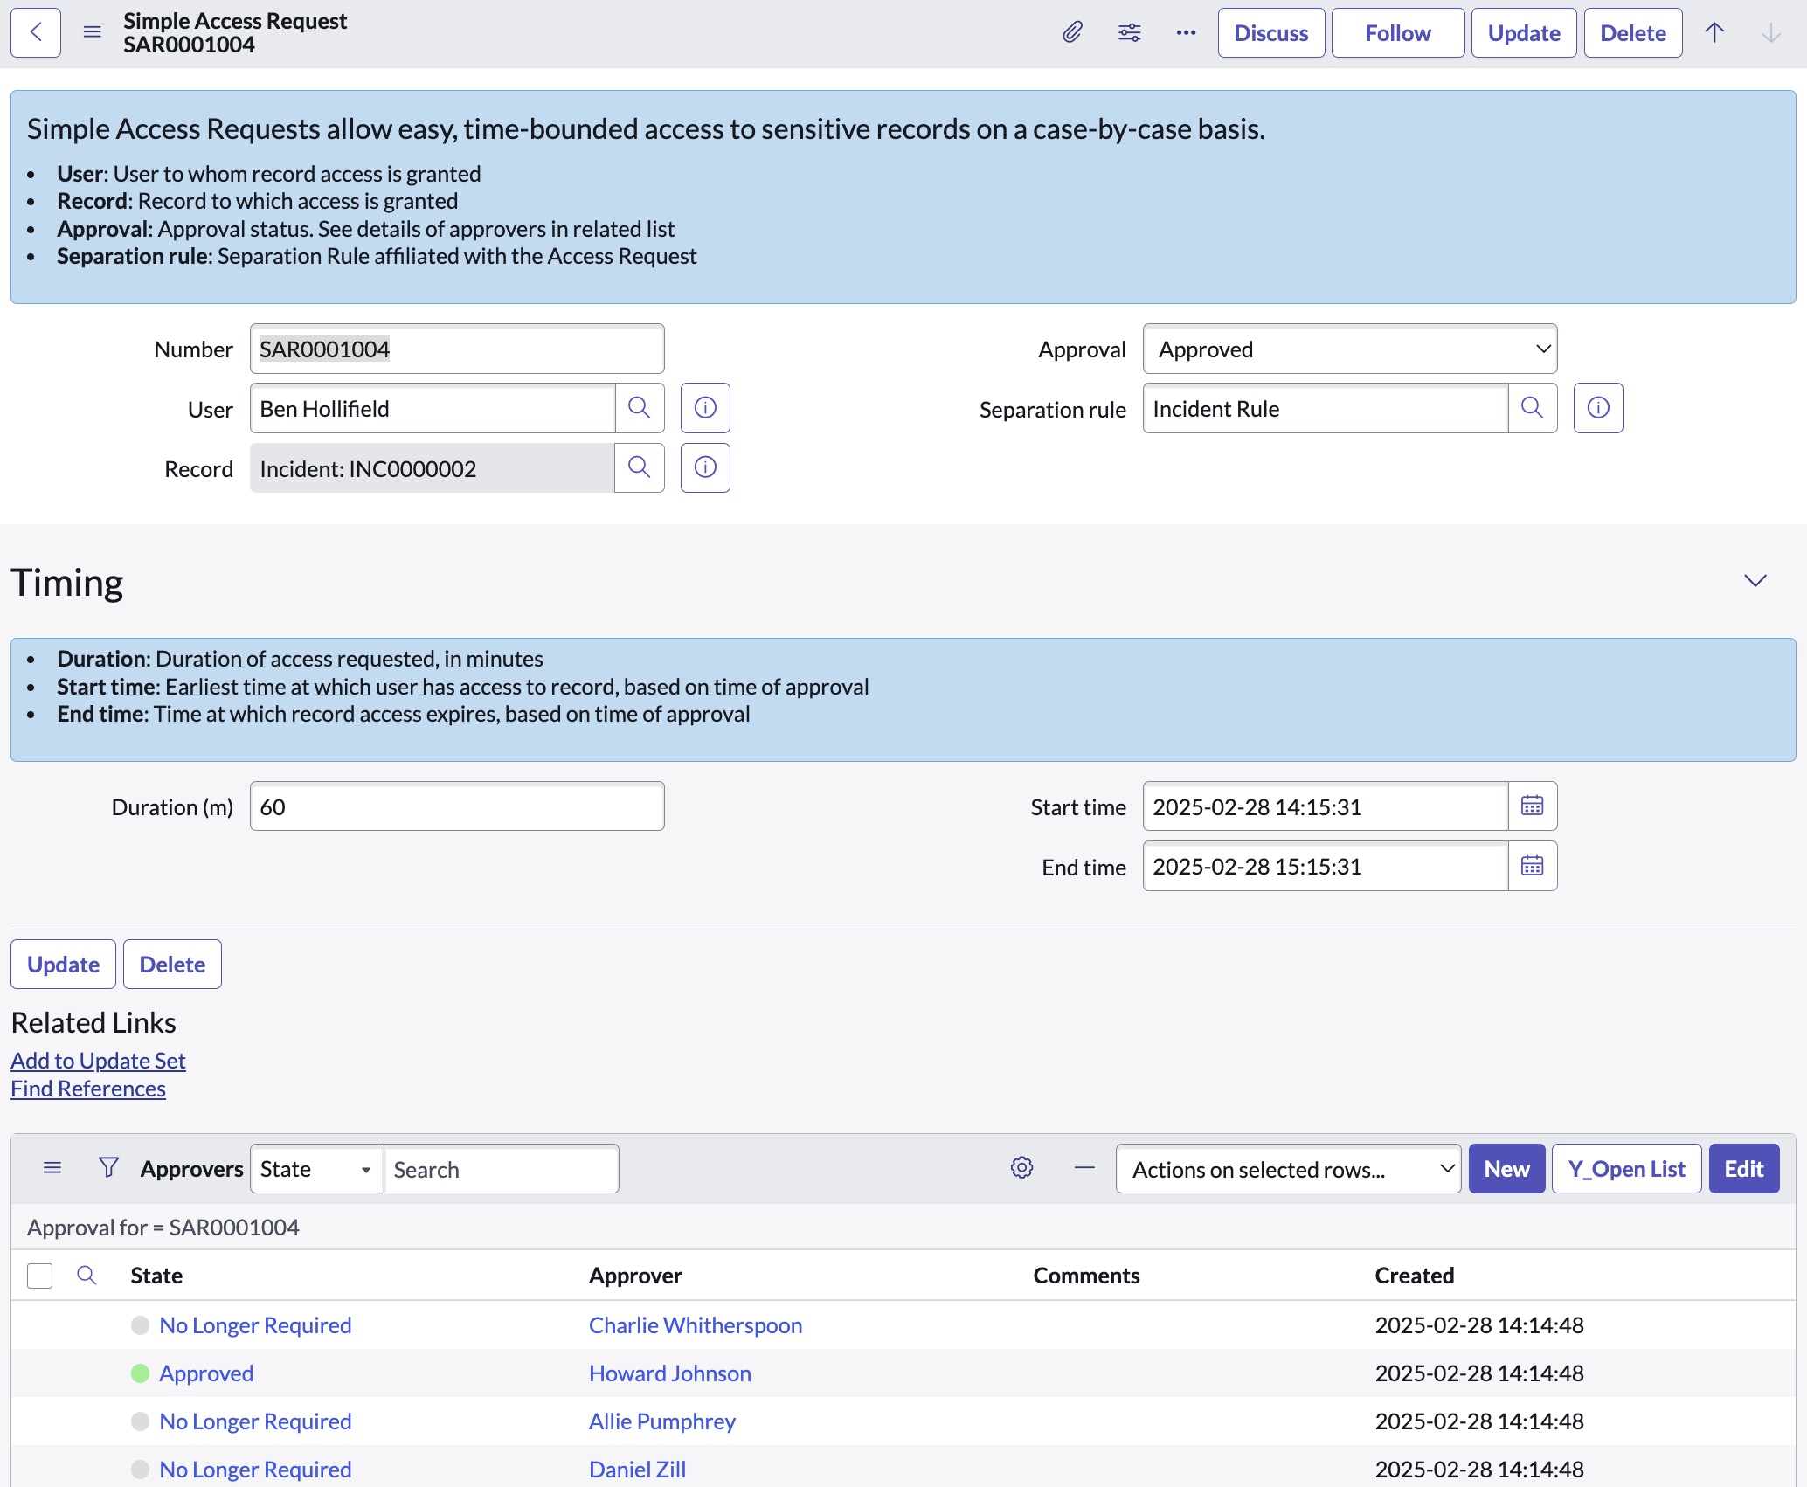Preview Incident record info icon
The image size is (1807, 1487).
coord(705,467)
